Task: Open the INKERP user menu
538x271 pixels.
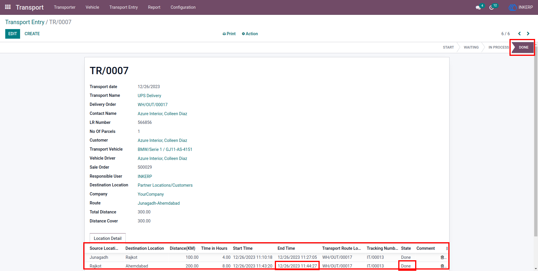Action: 521,7
